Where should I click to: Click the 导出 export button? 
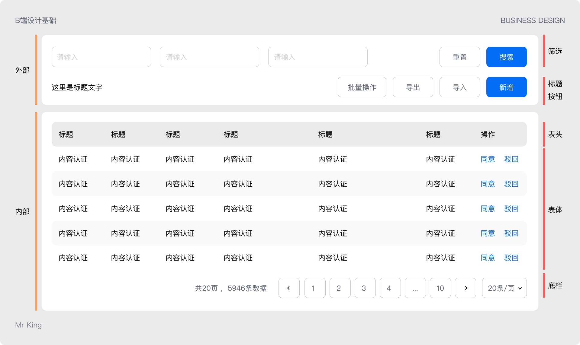413,87
